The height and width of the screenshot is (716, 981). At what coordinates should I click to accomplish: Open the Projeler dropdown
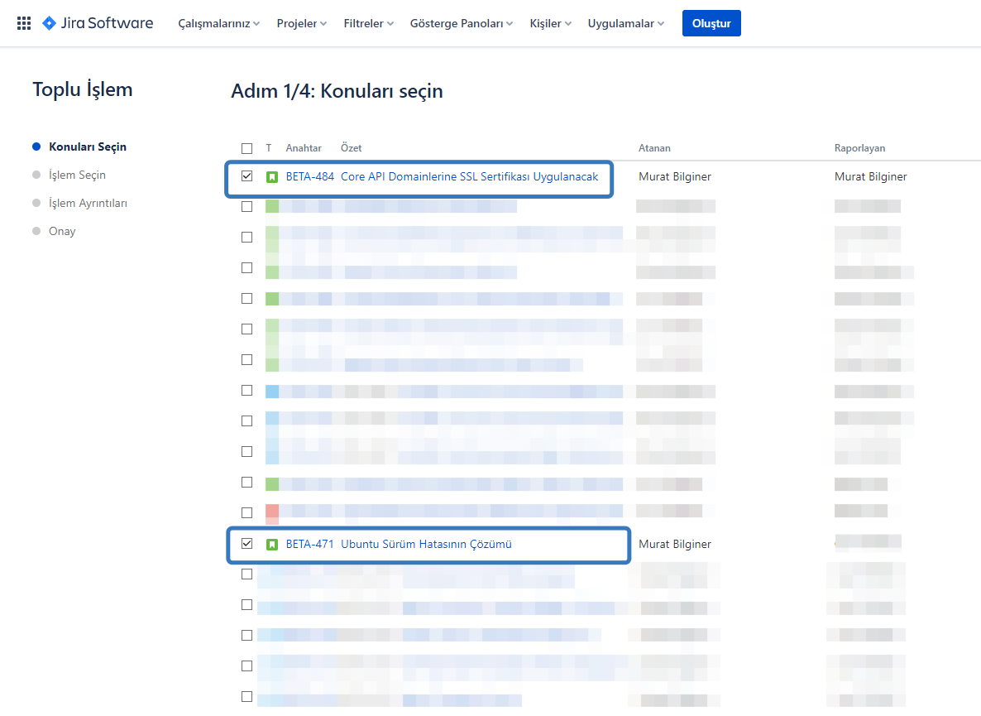point(301,23)
